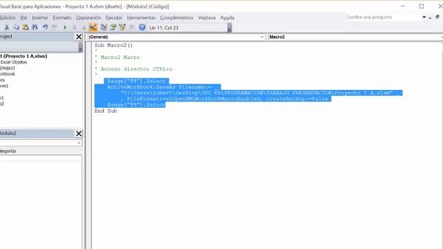Click the Copy icon in toolbar
Screen dimensions: 443x249
(16, 28)
